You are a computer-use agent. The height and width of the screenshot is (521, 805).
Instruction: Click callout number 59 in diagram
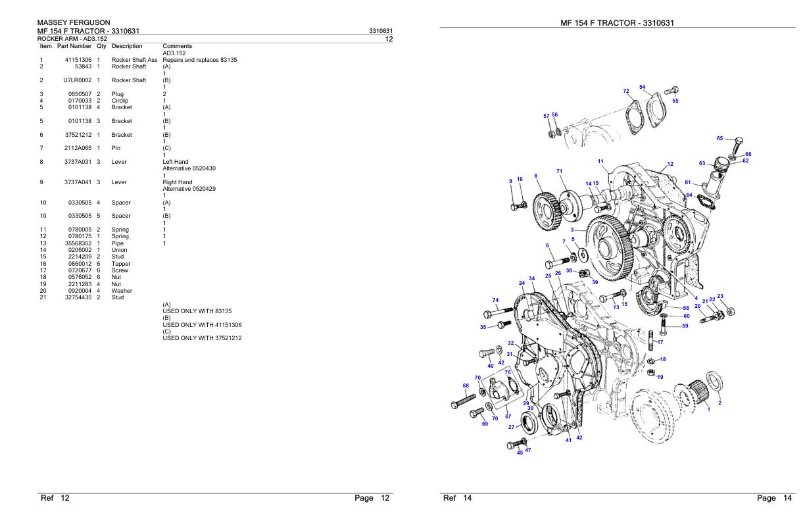(685, 326)
